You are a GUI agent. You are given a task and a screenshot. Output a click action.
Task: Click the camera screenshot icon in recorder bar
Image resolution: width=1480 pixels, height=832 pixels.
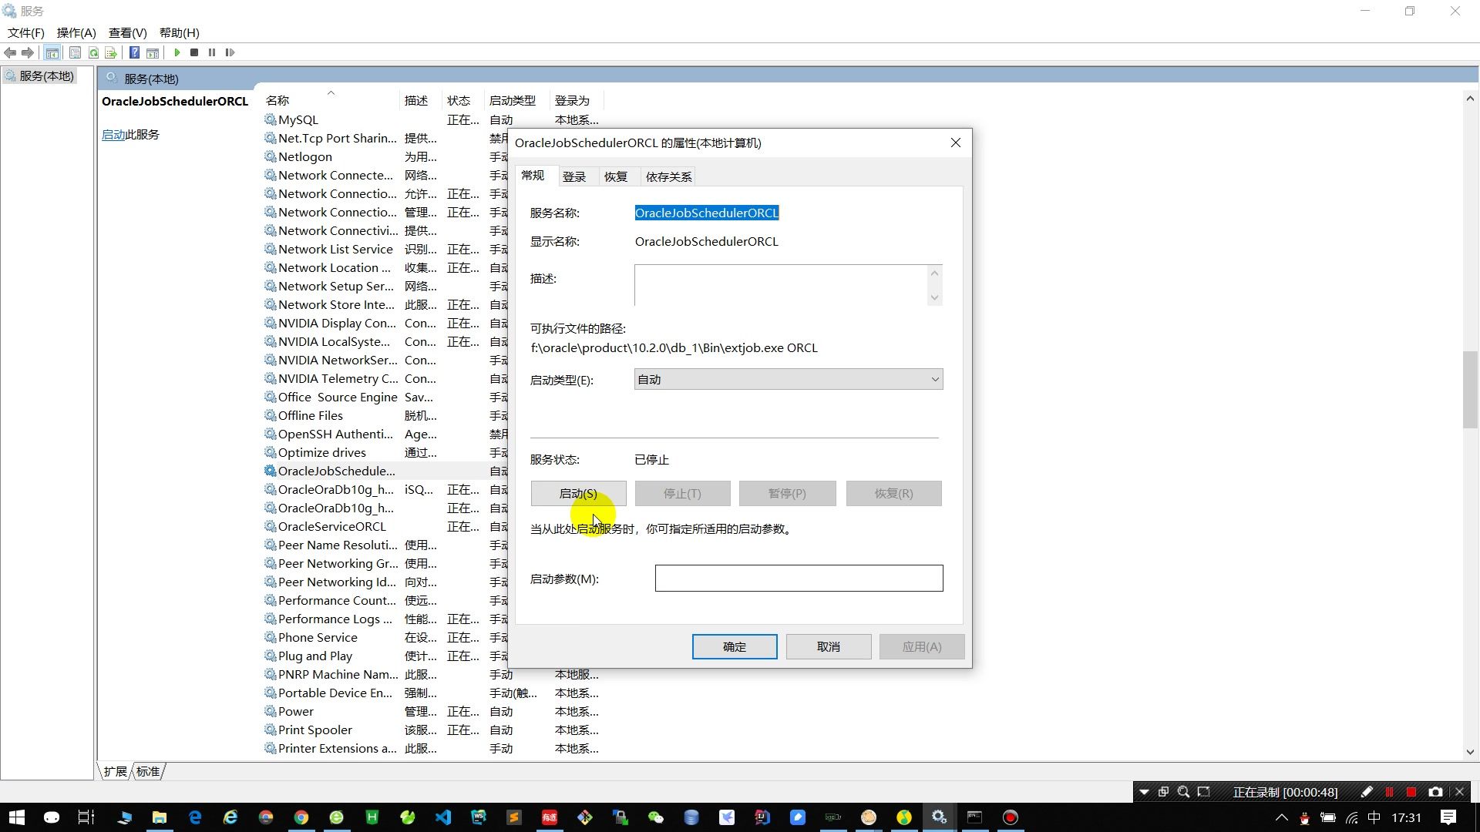pos(1435,792)
